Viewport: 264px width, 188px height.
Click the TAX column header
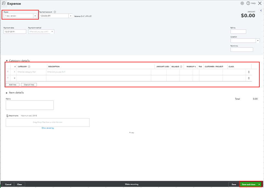tap(200, 67)
